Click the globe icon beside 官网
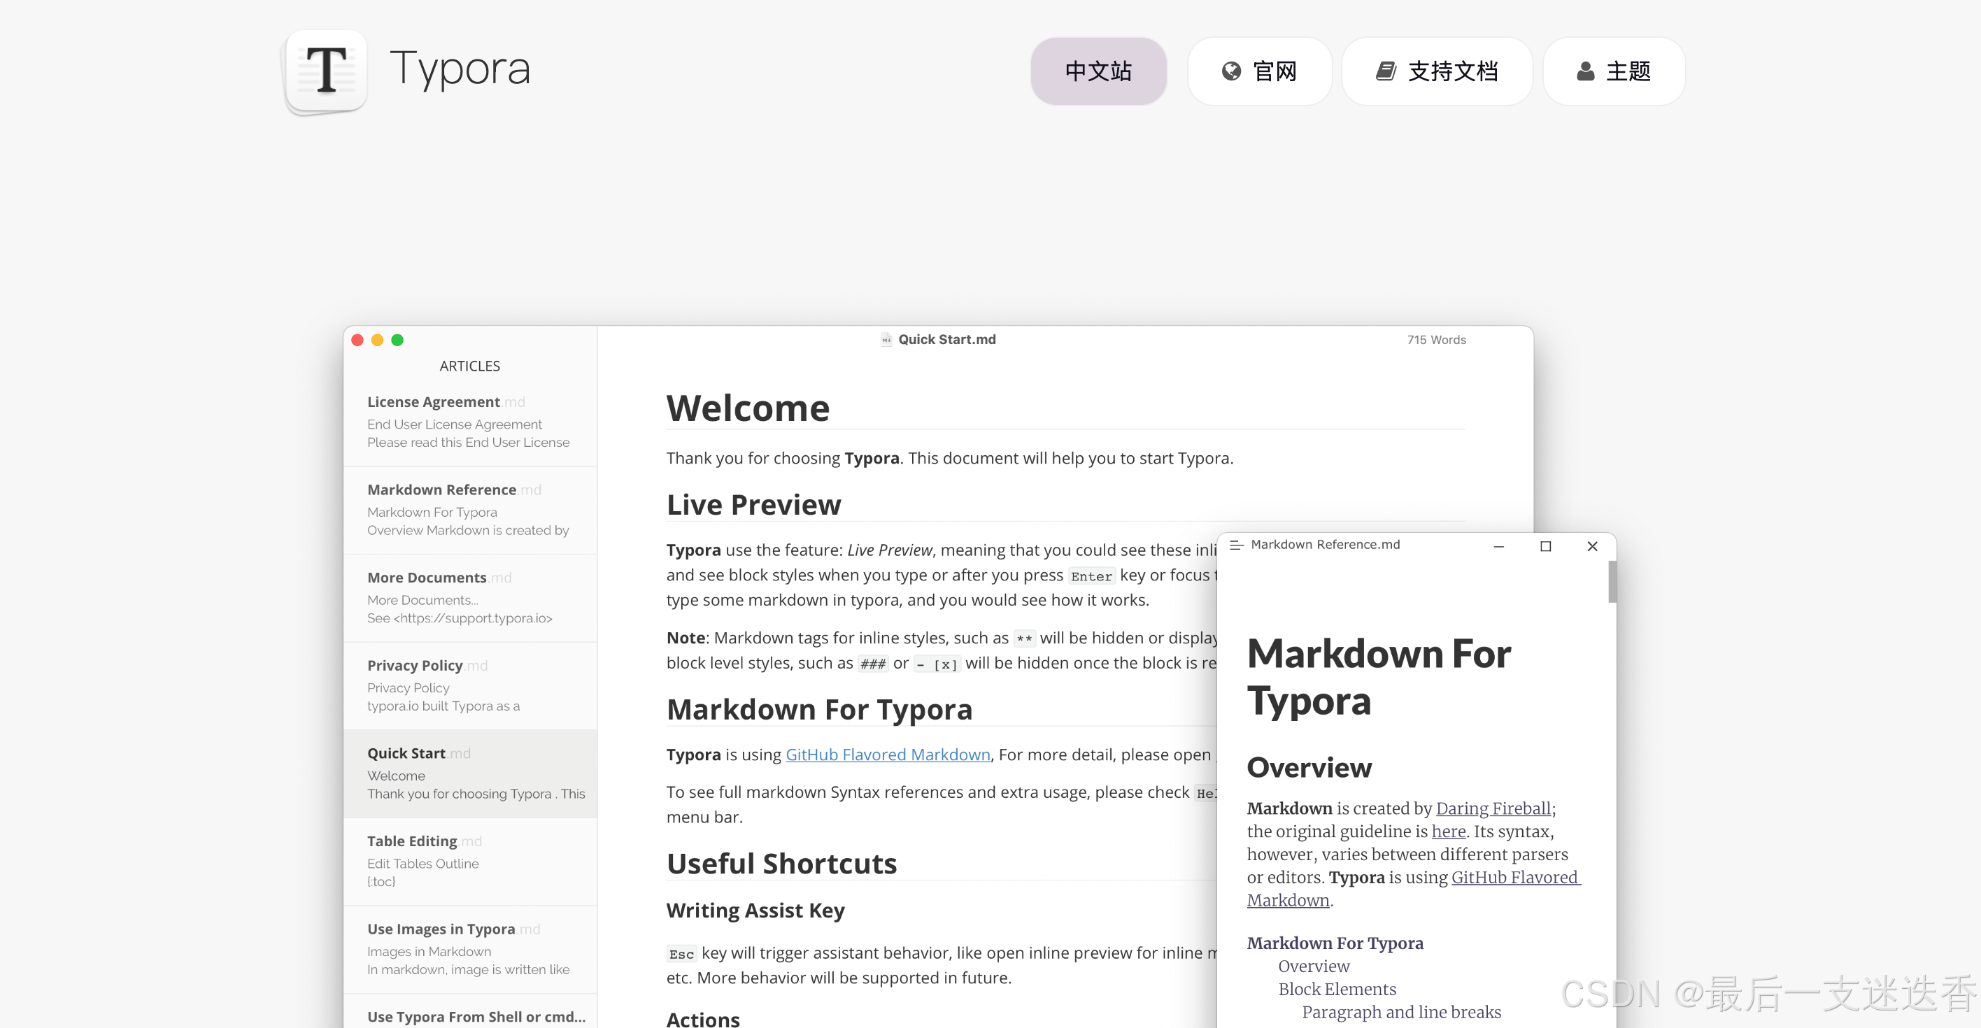 pyautogui.click(x=1231, y=71)
